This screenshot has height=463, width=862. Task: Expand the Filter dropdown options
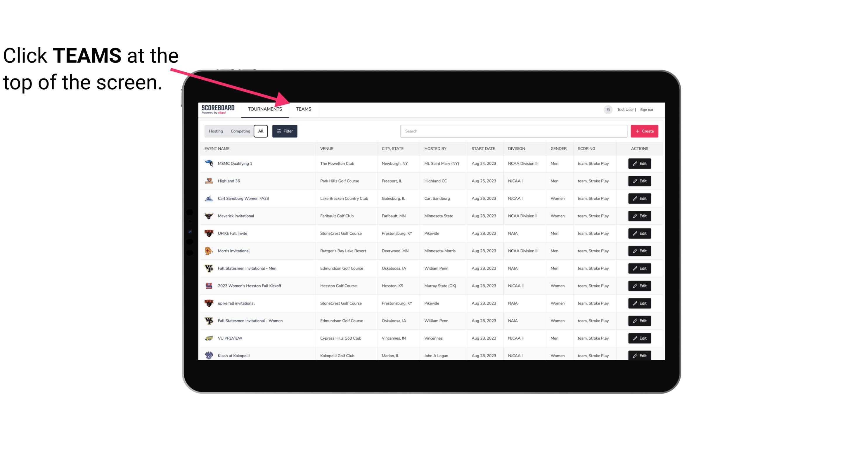click(285, 131)
